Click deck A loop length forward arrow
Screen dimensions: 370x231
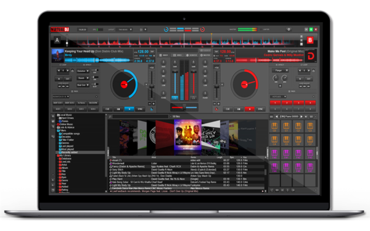point(68,70)
